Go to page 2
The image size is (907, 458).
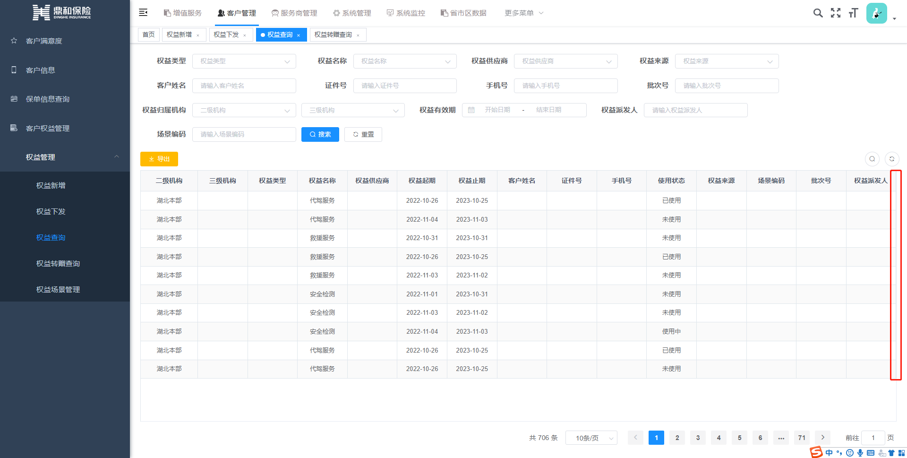pyautogui.click(x=677, y=438)
